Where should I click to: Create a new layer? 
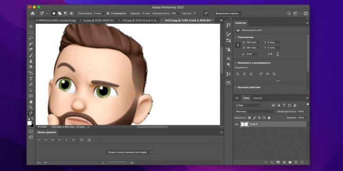coord(296,162)
